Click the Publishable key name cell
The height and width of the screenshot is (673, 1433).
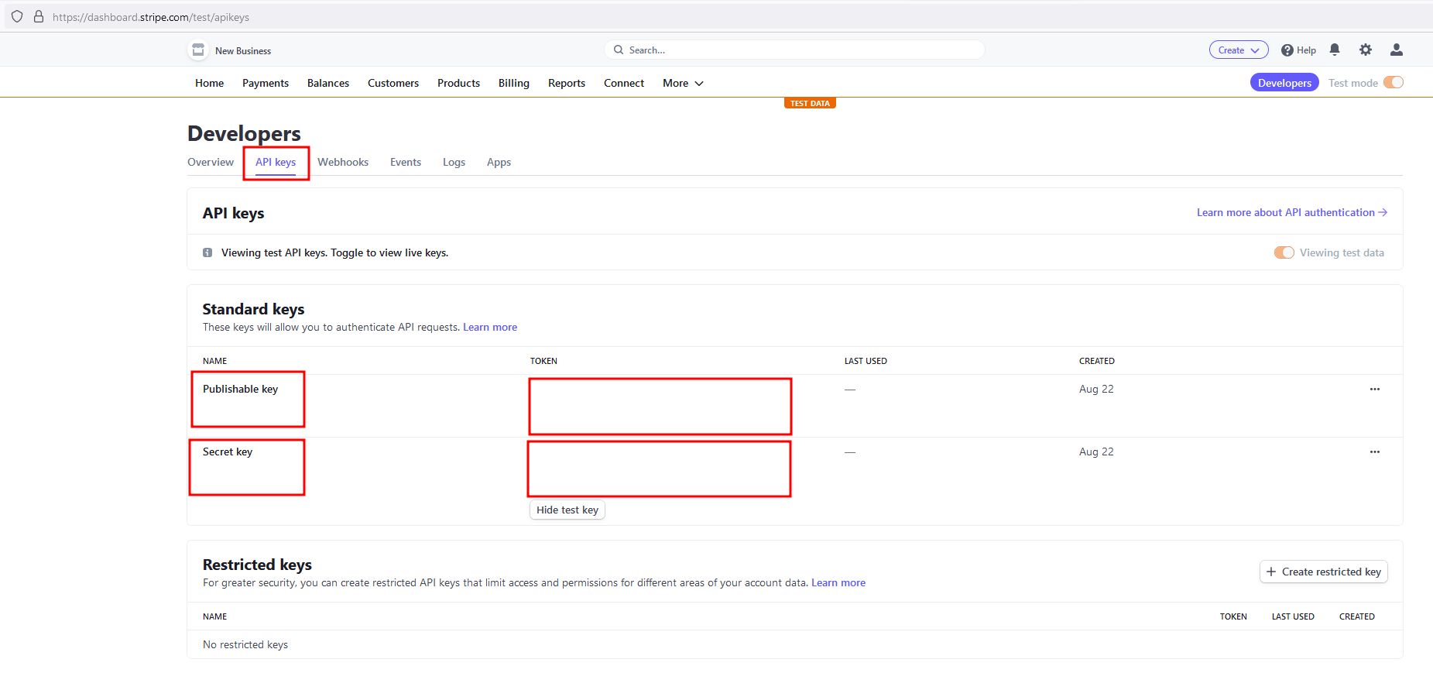[x=240, y=389]
